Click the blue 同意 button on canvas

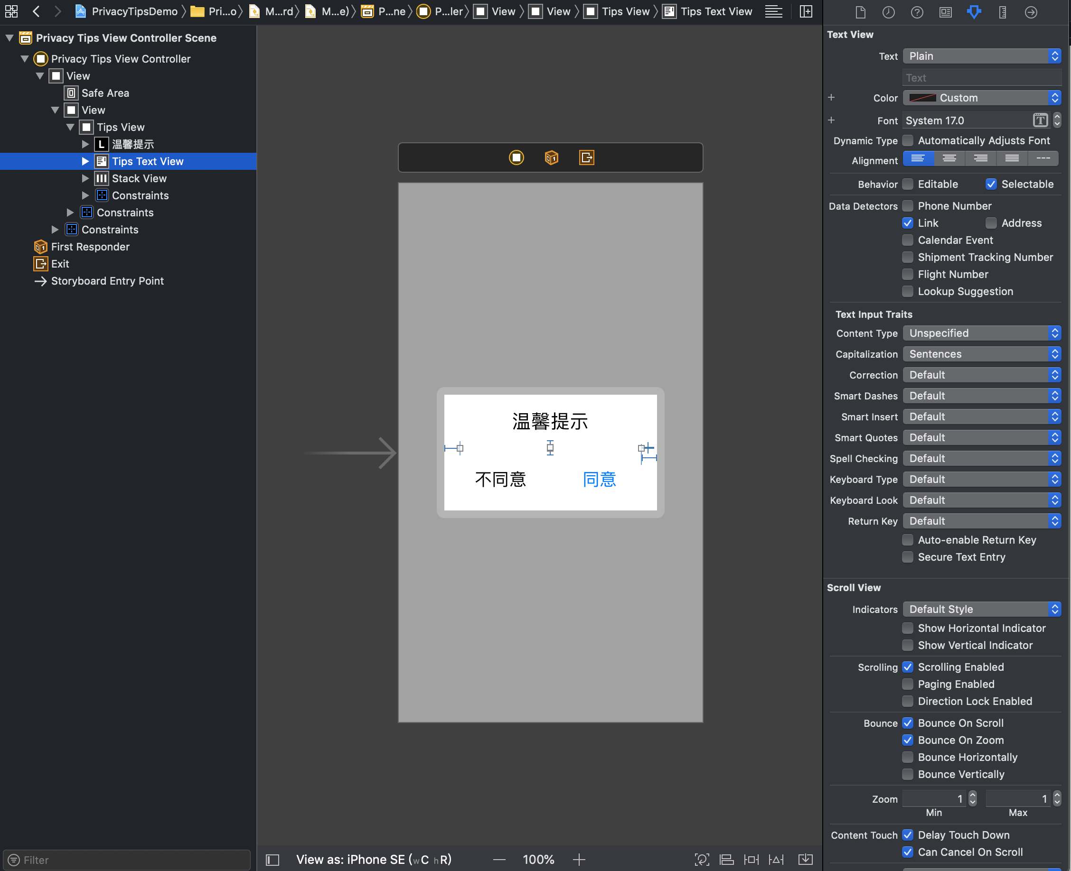pyautogui.click(x=599, y=479)
